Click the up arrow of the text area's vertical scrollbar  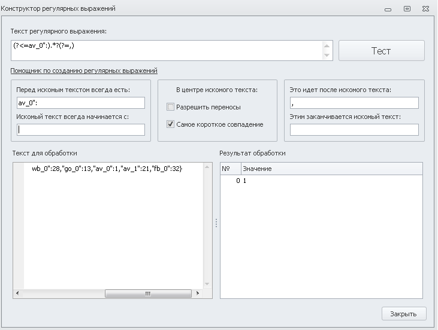tap(207, 167)
